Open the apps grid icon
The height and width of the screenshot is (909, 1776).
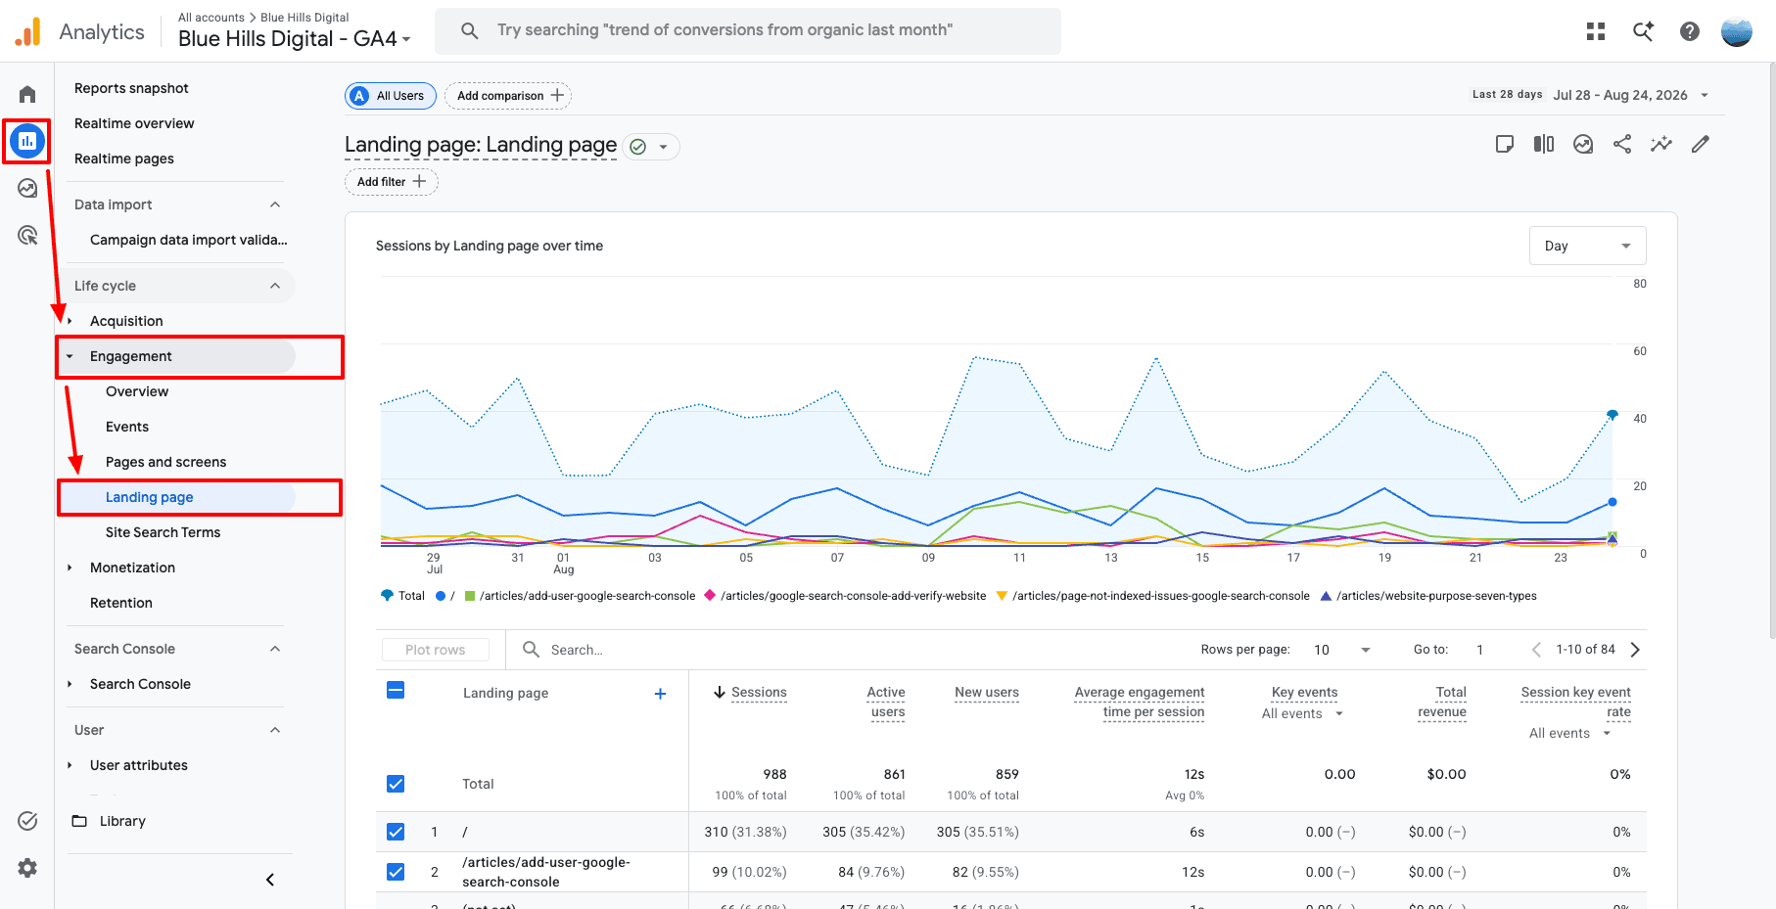(1596, 31)
